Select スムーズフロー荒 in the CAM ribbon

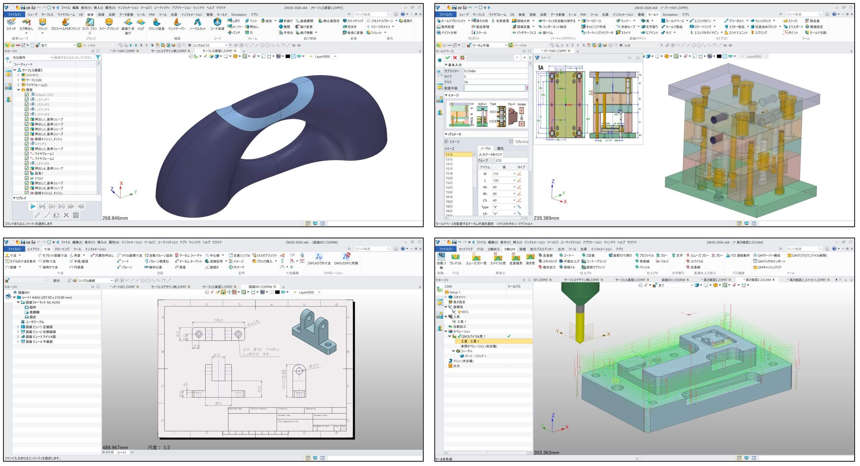(x=476, y=259)
